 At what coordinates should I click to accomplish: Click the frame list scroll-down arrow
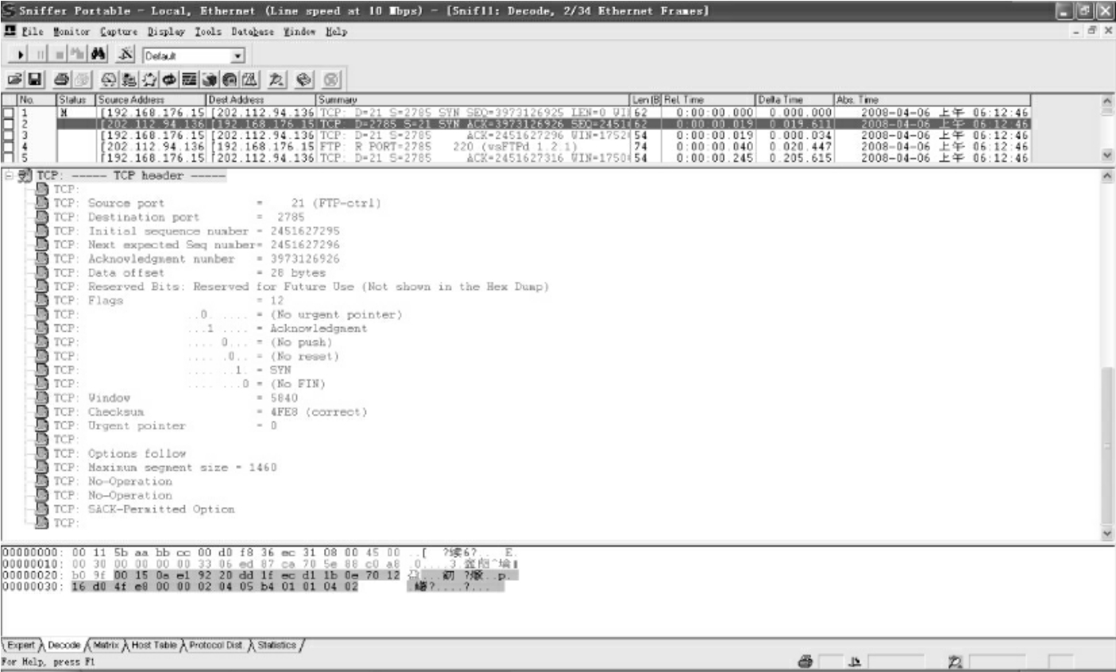click(1108, 156)
